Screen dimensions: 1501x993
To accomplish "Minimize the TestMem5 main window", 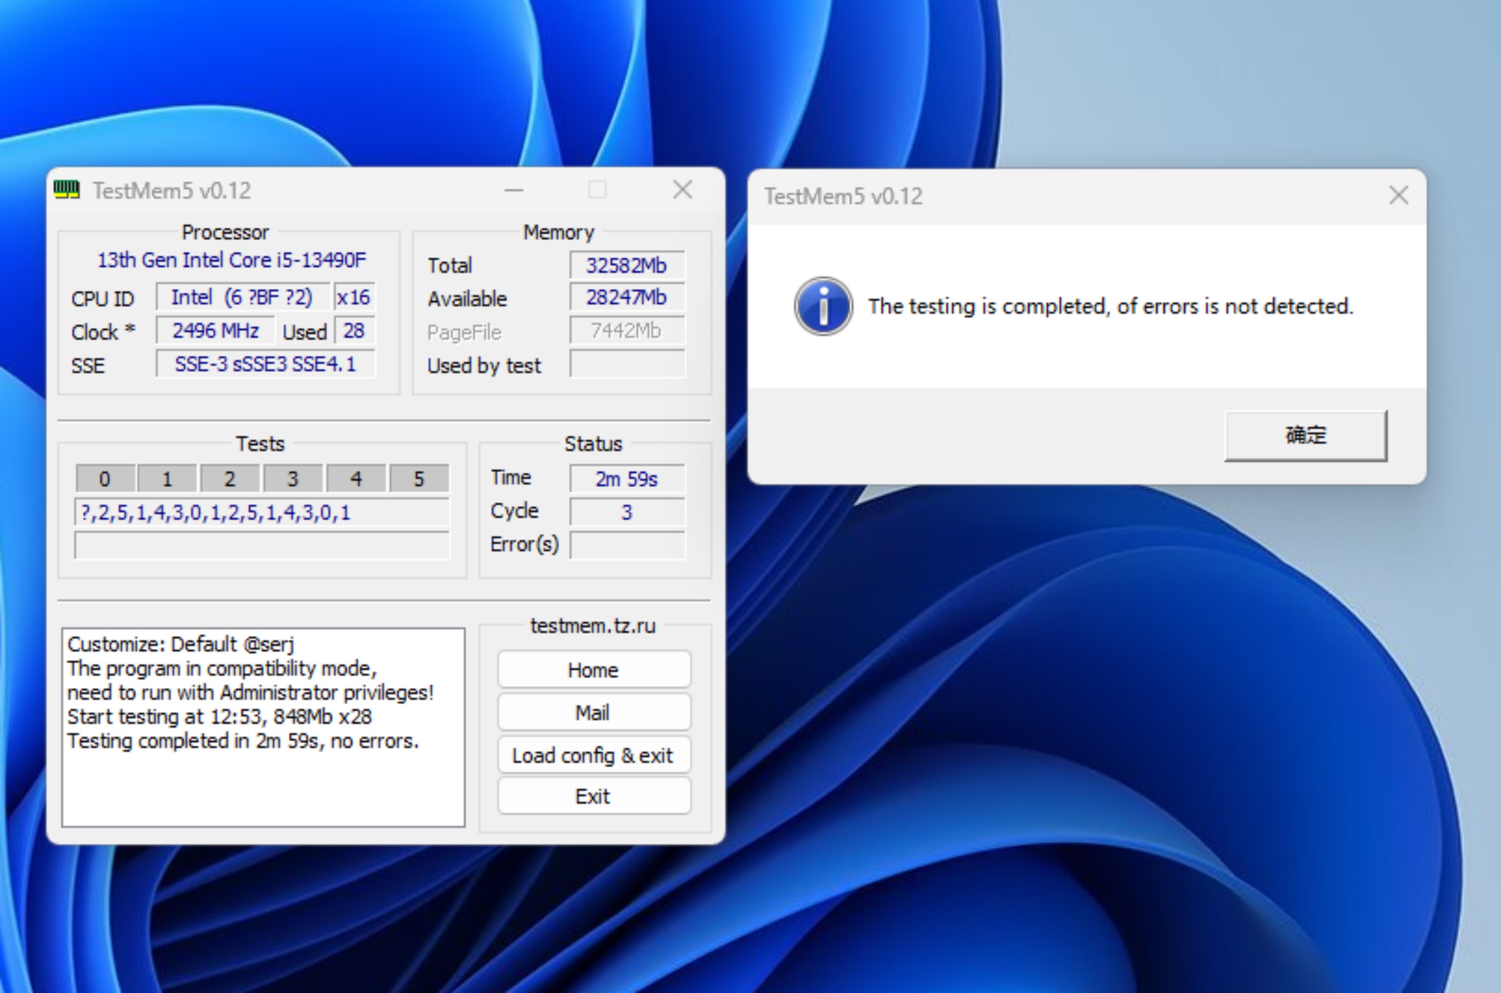I will pyautogui.click(x=513, y=190).
